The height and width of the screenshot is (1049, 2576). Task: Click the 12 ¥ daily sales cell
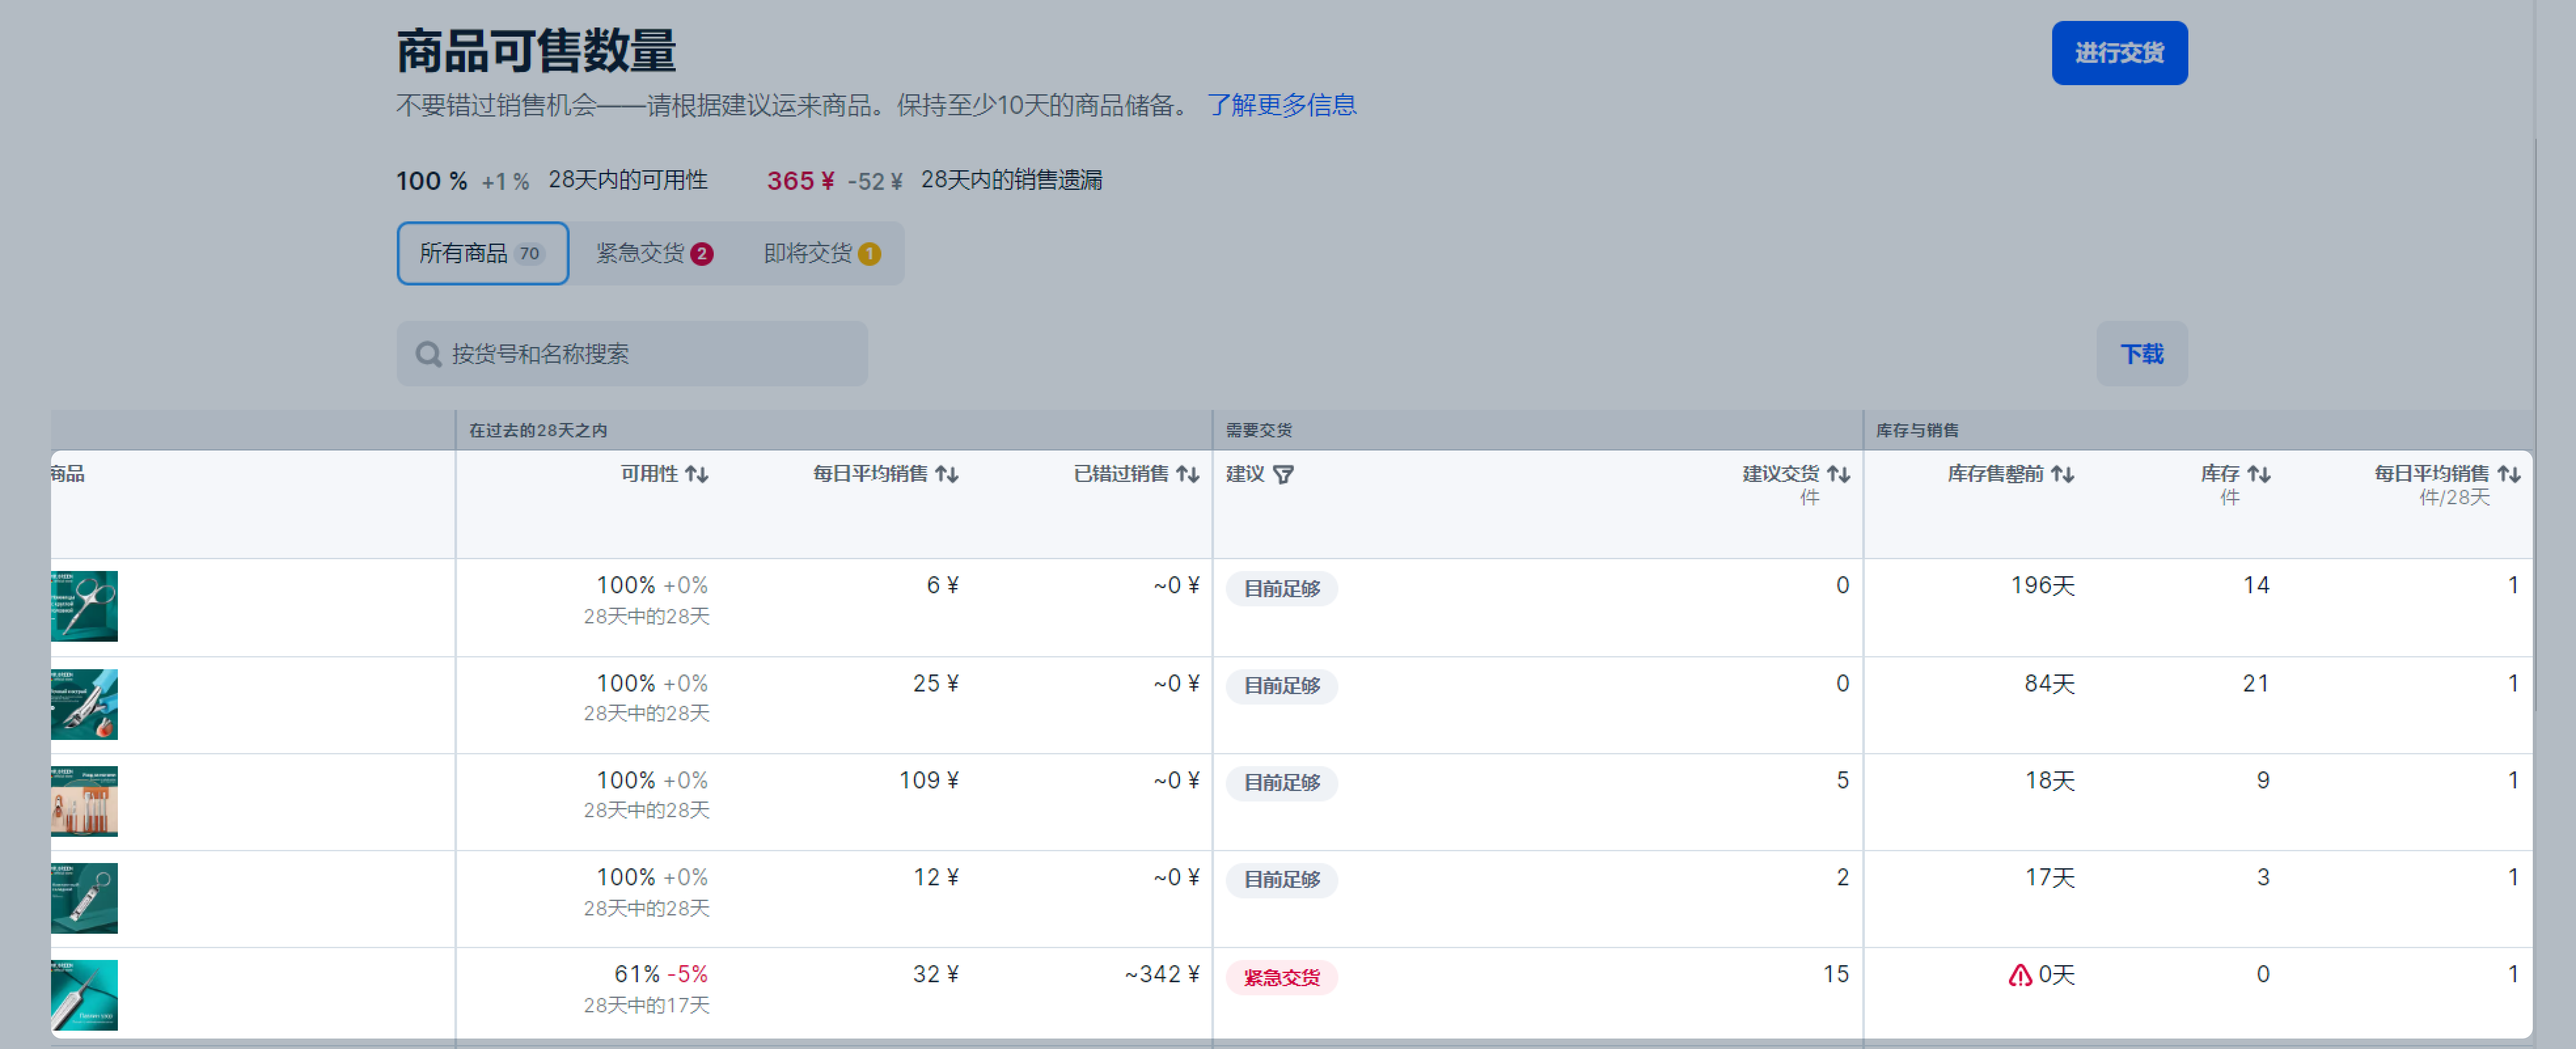[936, 877]
